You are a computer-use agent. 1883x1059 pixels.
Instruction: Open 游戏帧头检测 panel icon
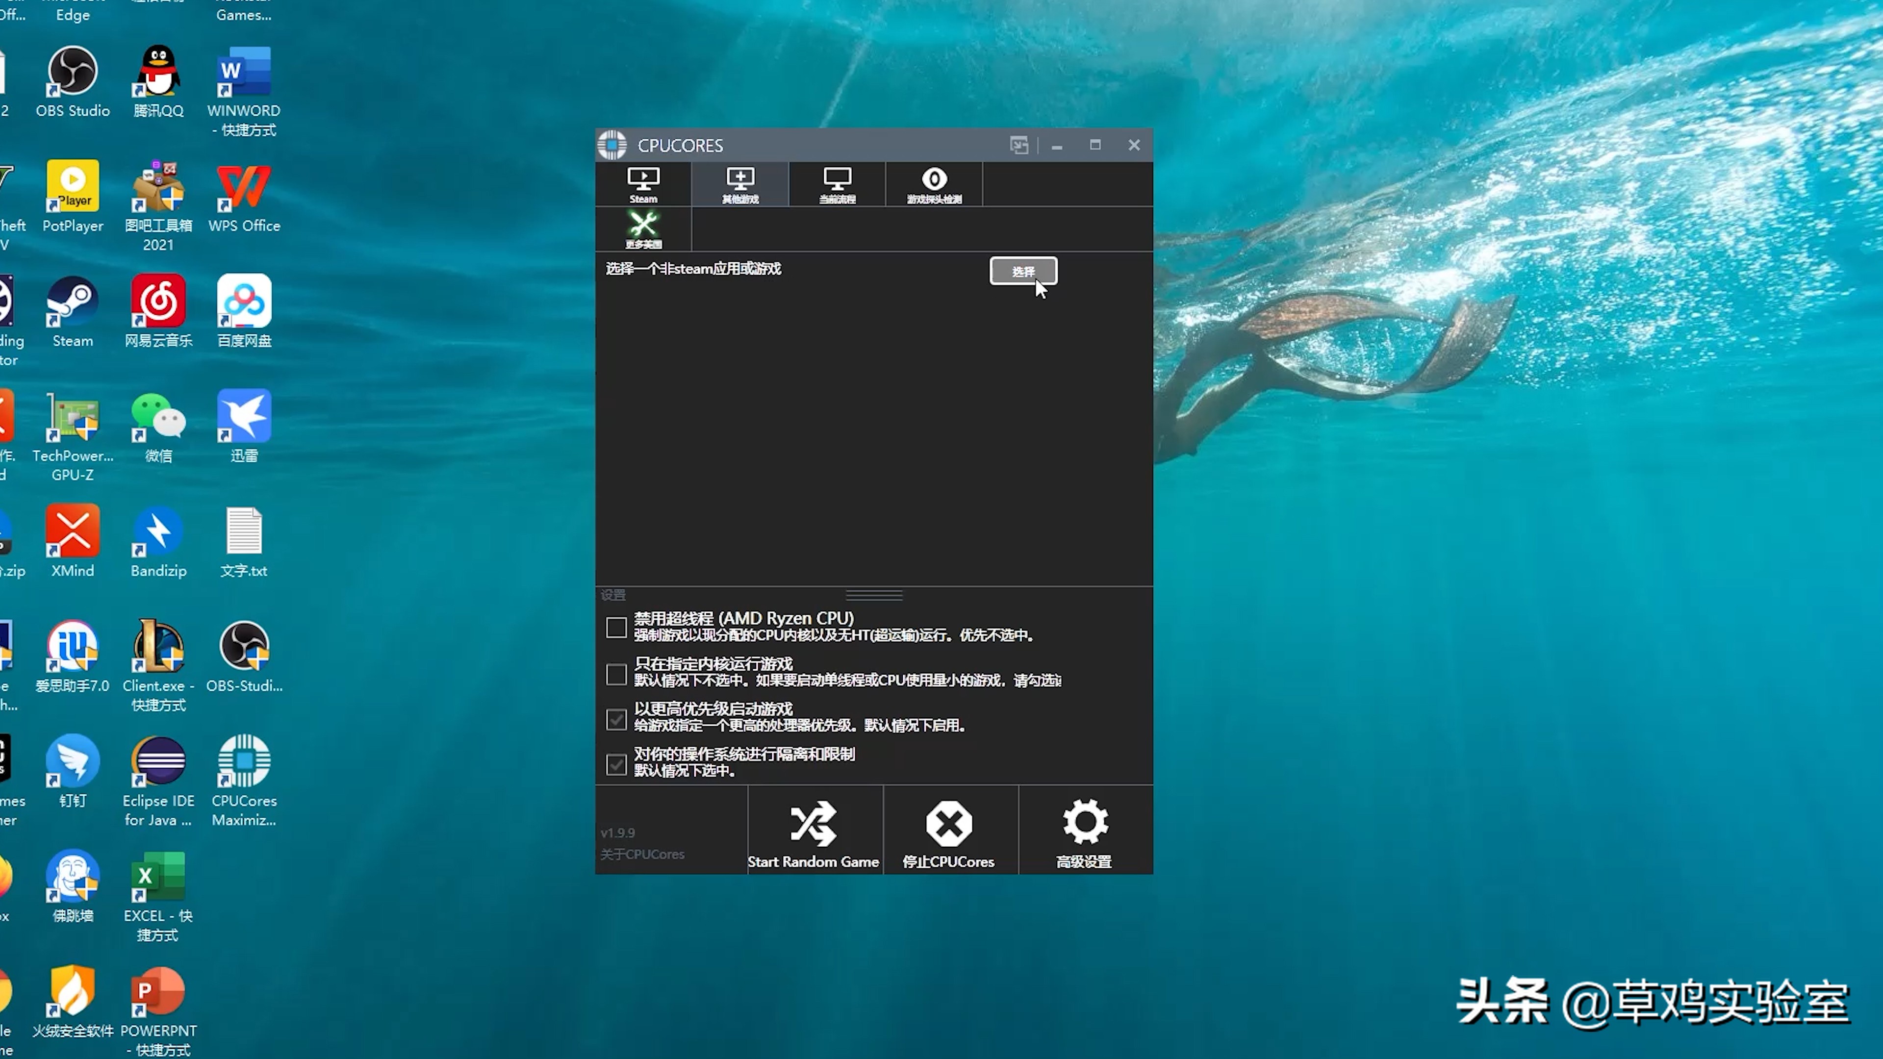934,184
